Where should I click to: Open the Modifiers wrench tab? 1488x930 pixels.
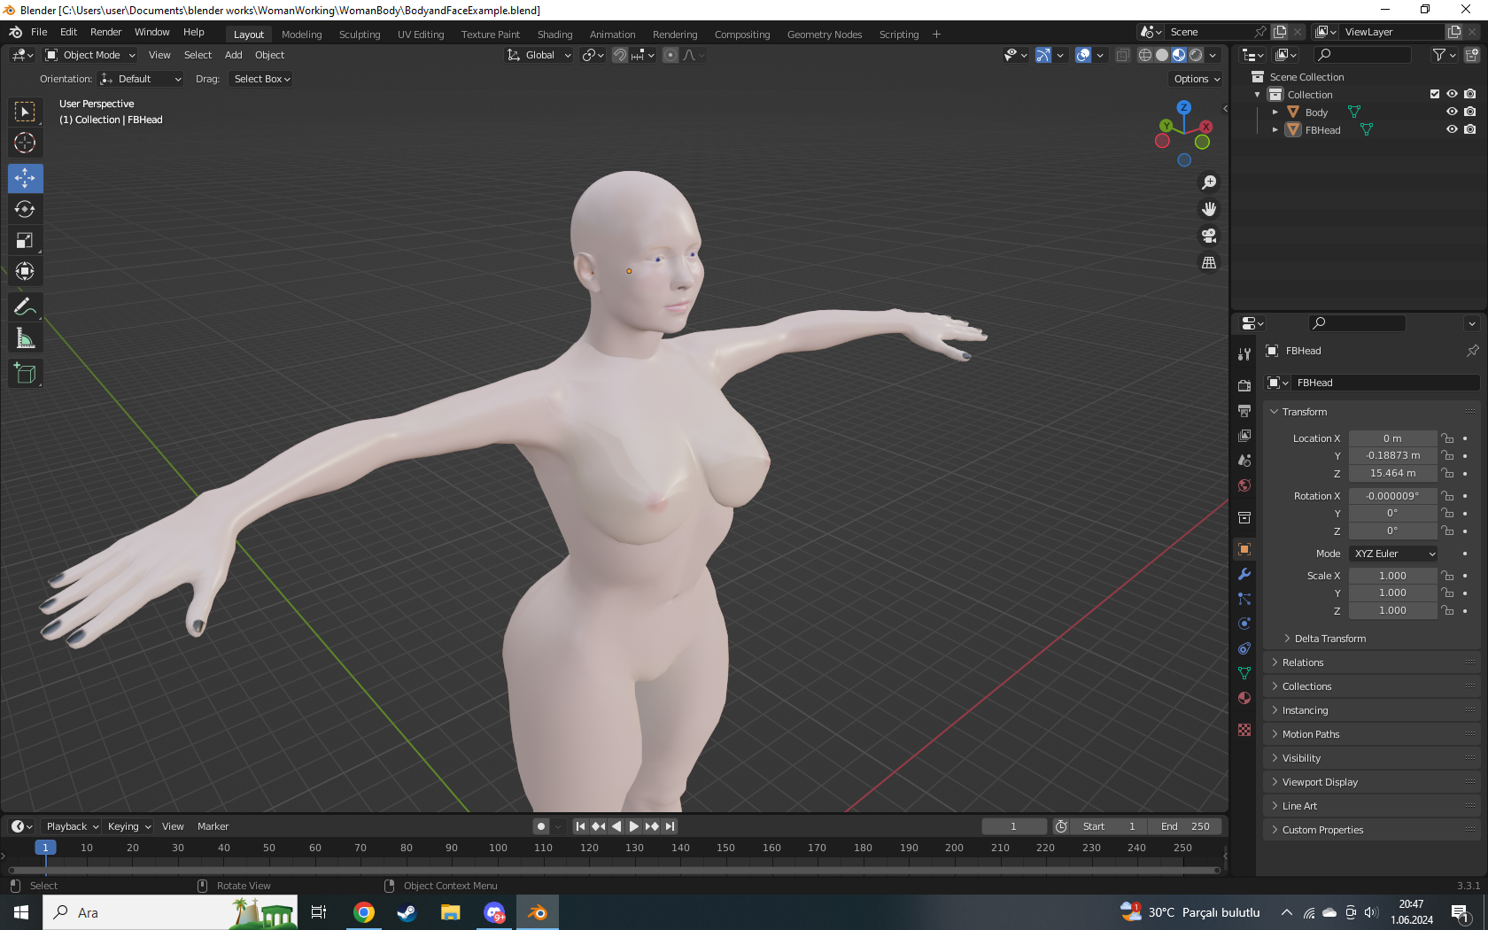pos(1244,574)
